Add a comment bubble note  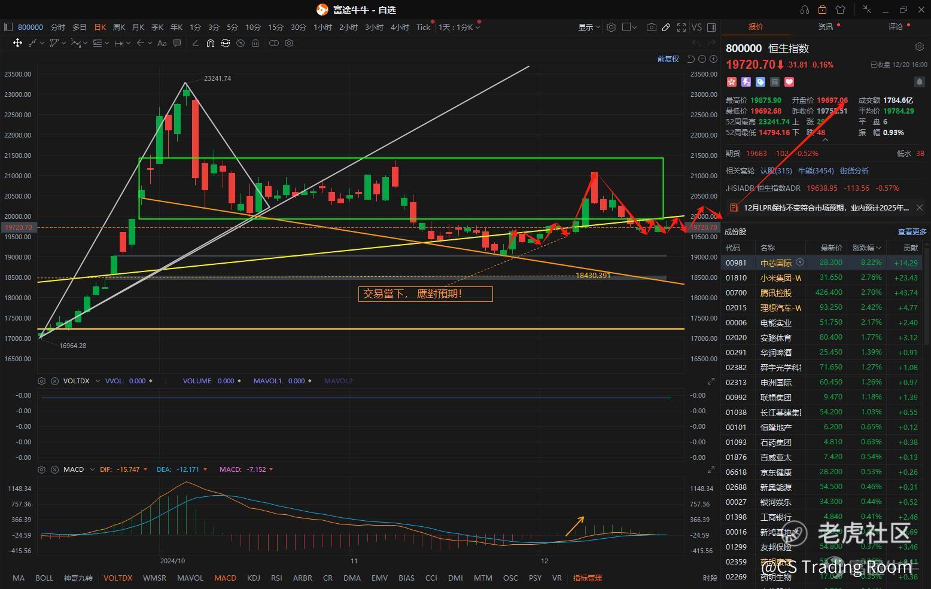point(177,43)
